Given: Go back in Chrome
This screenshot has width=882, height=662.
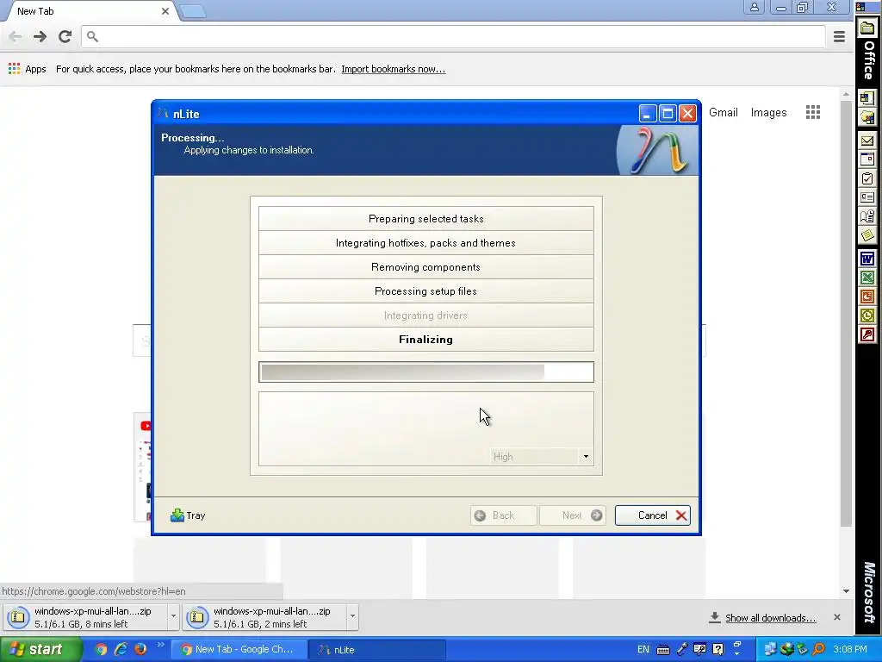Looking at the screenshot, I should click(x=16, y=36).
